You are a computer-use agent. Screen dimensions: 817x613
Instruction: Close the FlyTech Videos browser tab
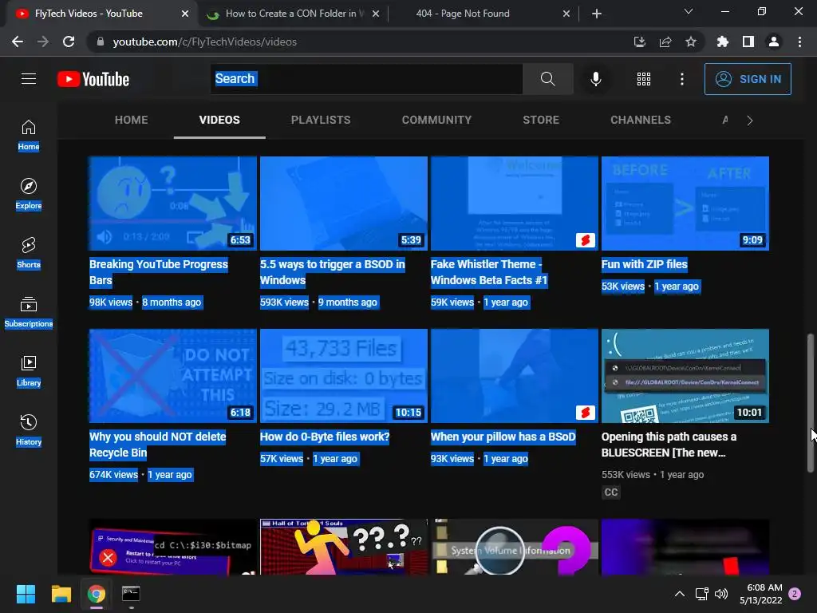[x=184, y=14]
